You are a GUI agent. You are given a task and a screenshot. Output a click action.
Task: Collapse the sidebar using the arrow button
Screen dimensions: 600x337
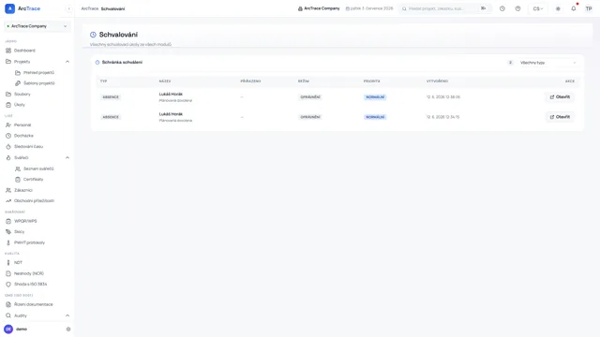(x=68, y=8)
